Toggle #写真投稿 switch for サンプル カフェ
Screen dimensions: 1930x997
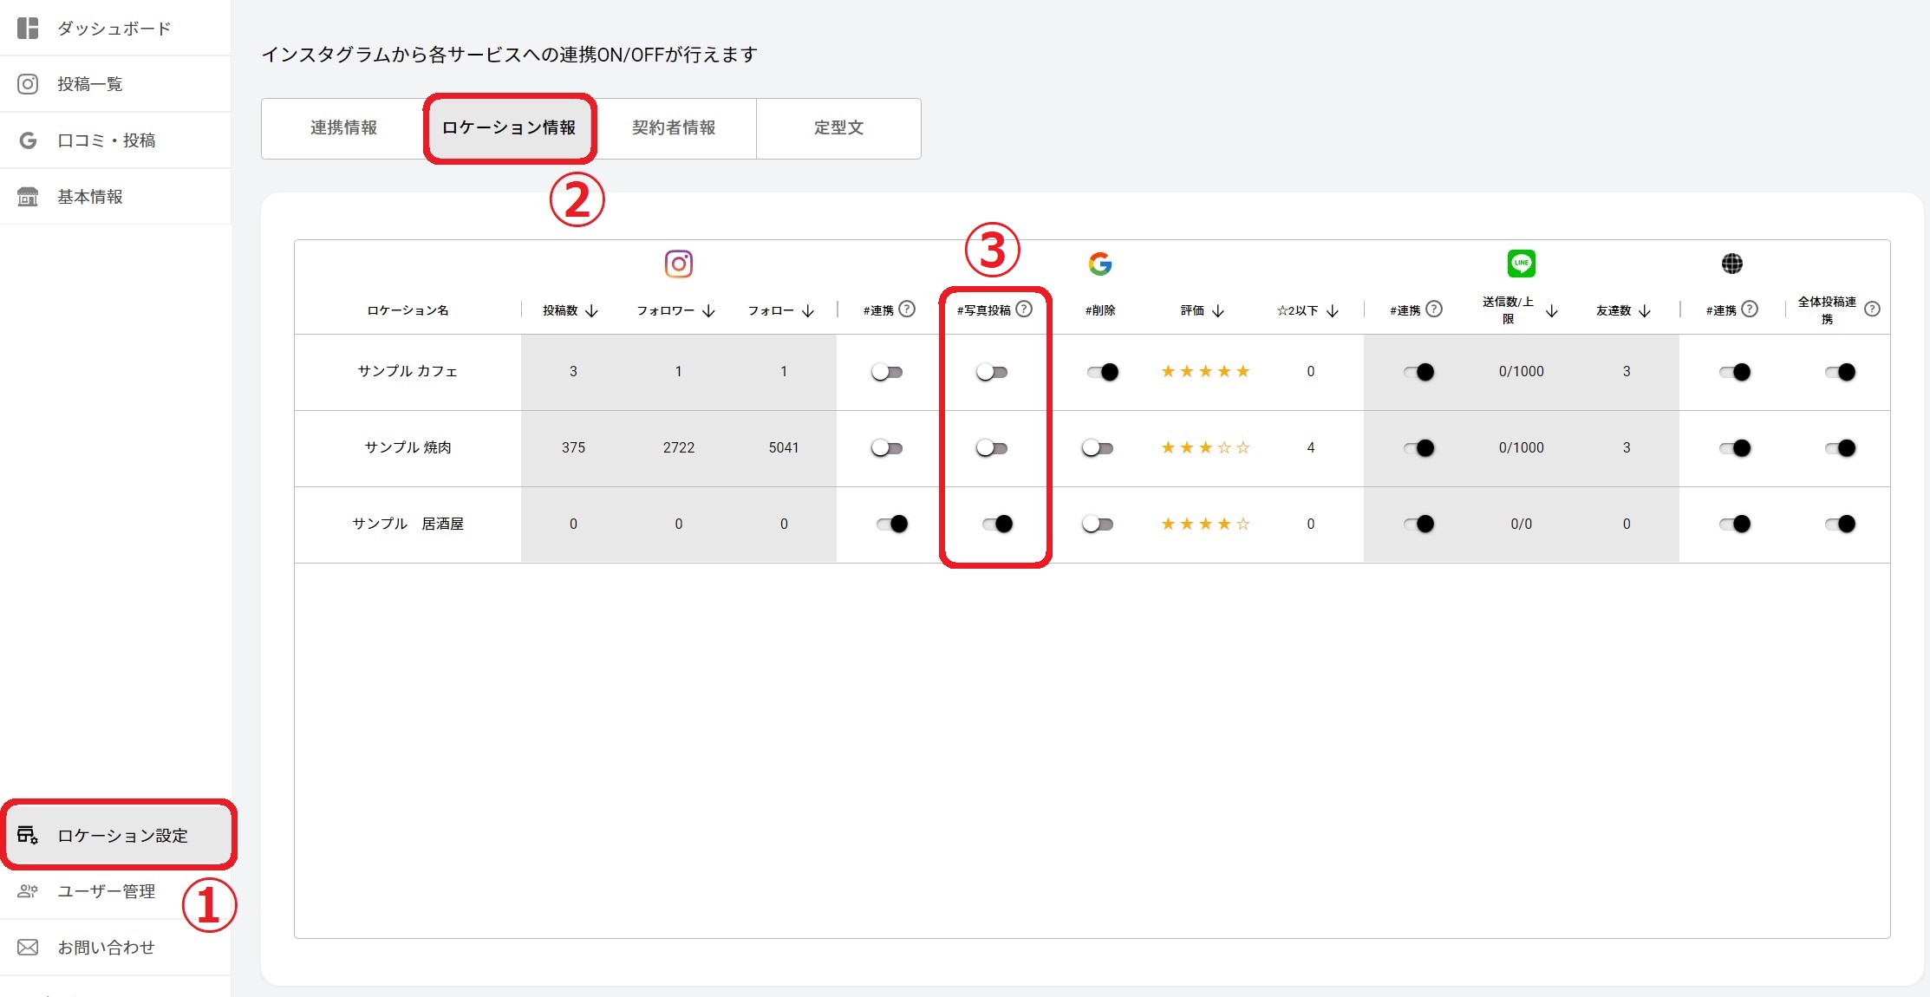[992, 372]
